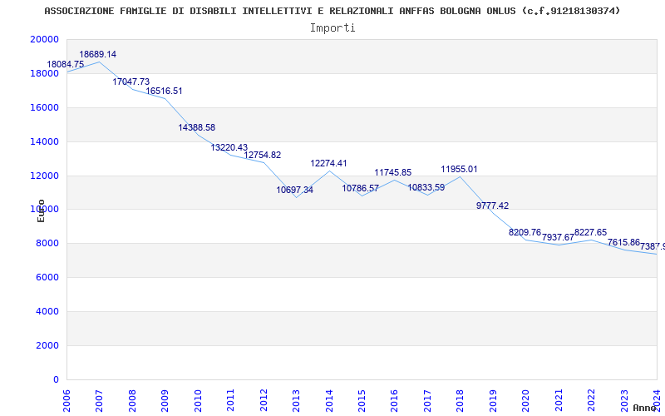665x416 pixels.
Task: Click y-axis tick label 18000
Action: (x=45, y=73)
